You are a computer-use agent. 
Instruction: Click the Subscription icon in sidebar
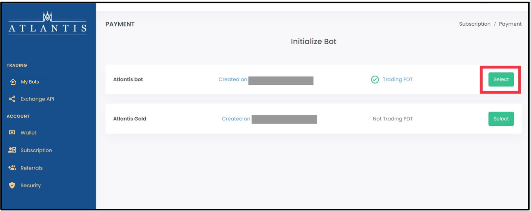(x=12, y=150)
